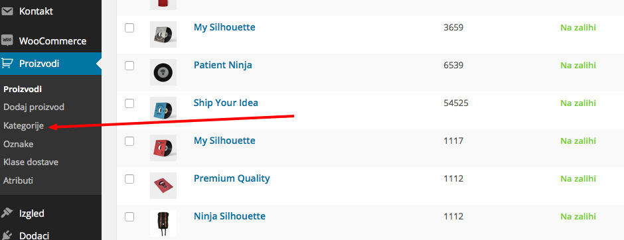Click the Proizvodi shopping cart icon
The width and height of the screenshot is (624, 240).
coord(7,63)
